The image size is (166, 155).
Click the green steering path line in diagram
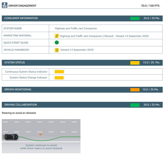pos(49,139)
